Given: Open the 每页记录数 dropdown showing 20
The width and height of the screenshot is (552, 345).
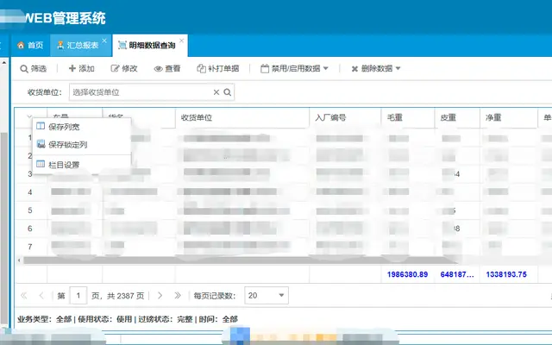Looking at the screenshot, I should (267, 296).
